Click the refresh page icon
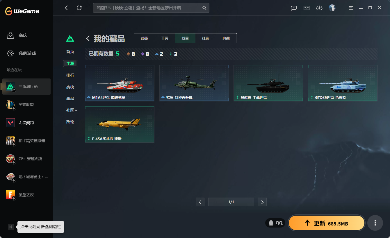The image size is (390, 238). pos(79,8)
